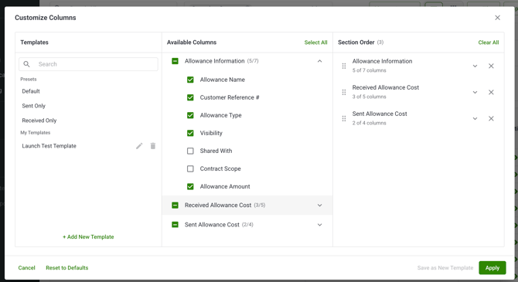
Task: Select the Sent Only preset
Action: pyautogui.click(x=34, y=106)
